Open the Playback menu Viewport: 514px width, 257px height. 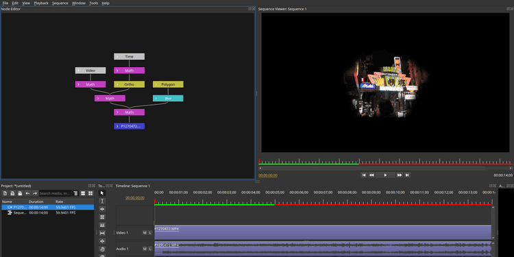(x=41, y=3)
